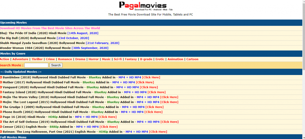This screenshot has height=139, width=305.
Task: Click RSS icon beside The Grudge 3
Action: (1, 107)
